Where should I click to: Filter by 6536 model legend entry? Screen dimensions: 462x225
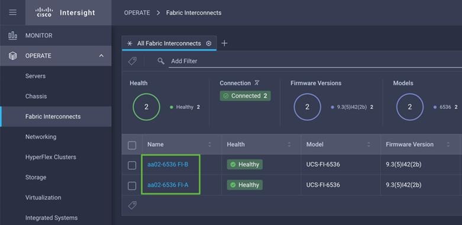click(445, 107)
